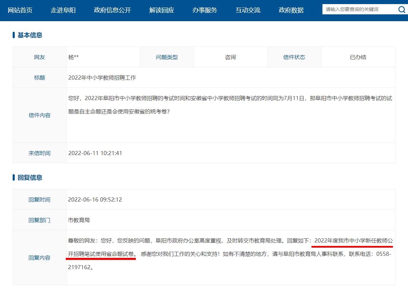Select the timestamp 2022-06-16 09:52:12

pos(95,199)
